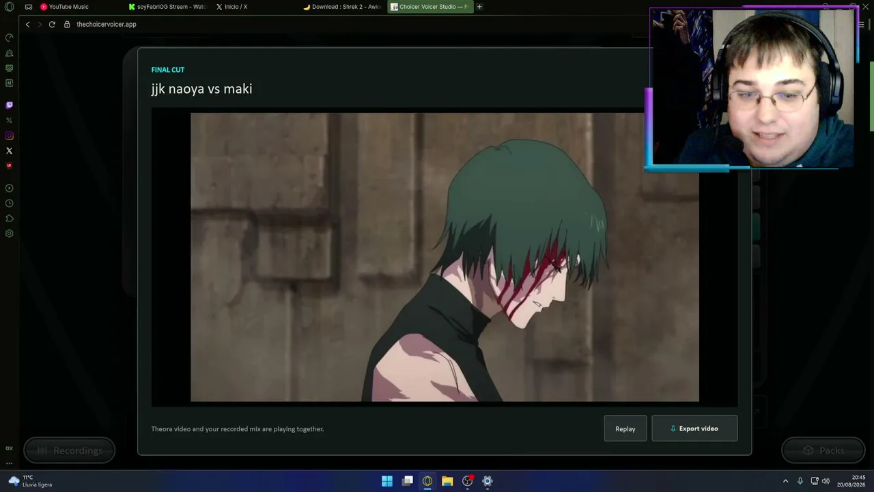Image resolution: width=874 pixels, height=492 pixels.
Task: Open Instagram in the sidebar
Action: [x=10, y=135]
